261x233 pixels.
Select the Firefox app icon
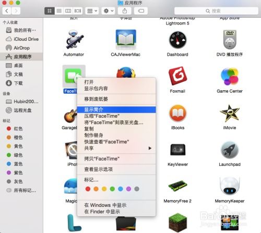[x=126, y=72]
